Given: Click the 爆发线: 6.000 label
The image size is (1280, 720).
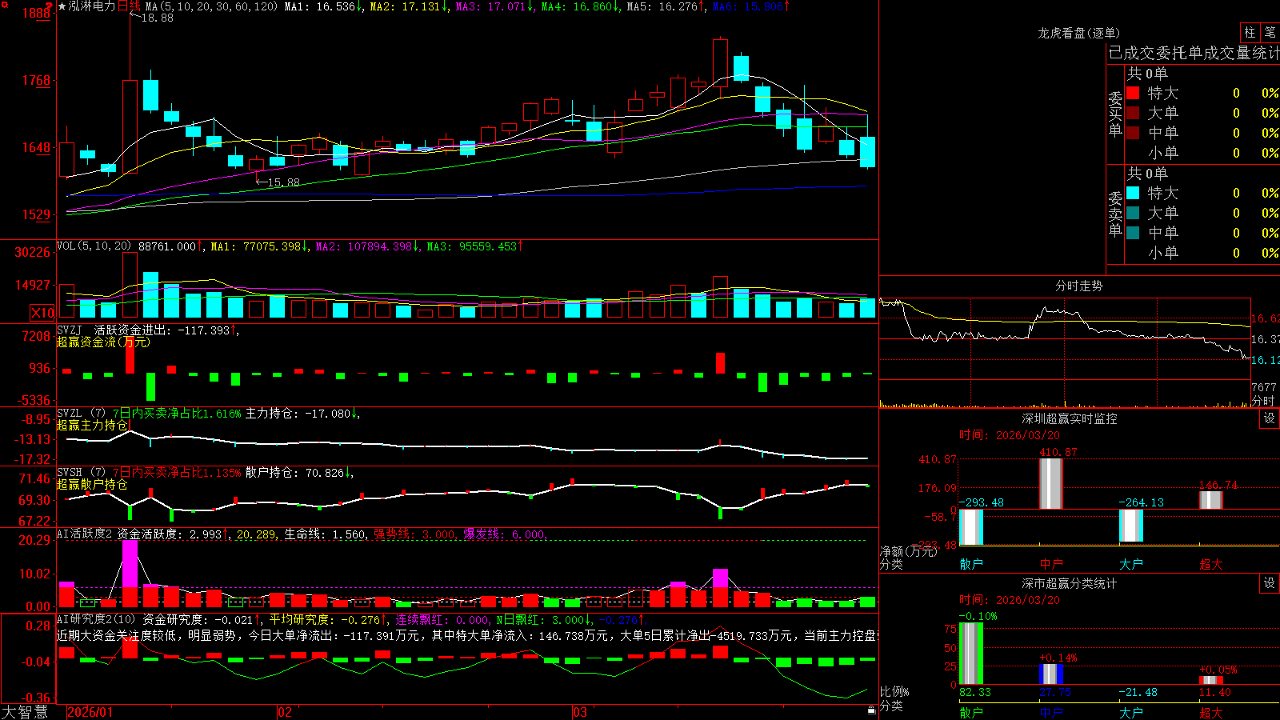Looking at the screenshot, I should [505, 534].
